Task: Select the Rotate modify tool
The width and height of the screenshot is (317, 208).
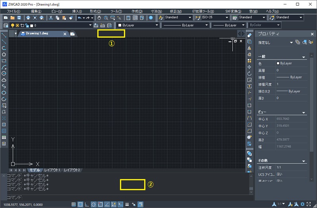Action: [x=249, y=74]
